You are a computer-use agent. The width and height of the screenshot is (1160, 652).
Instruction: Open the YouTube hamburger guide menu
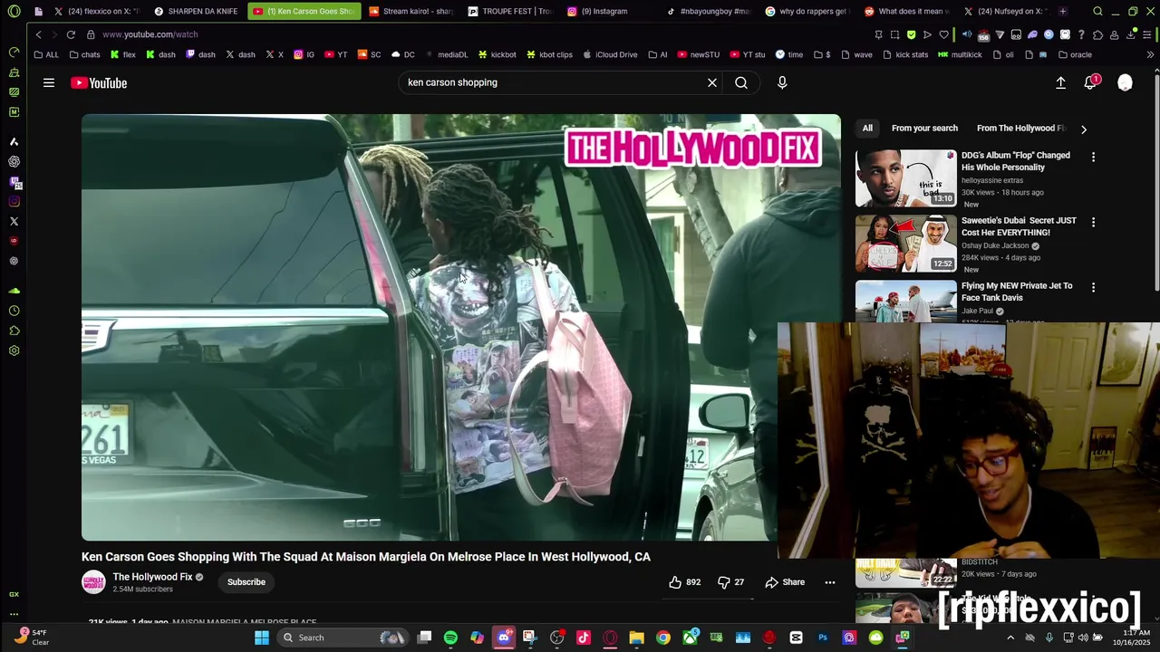click(x=49, y=82)
